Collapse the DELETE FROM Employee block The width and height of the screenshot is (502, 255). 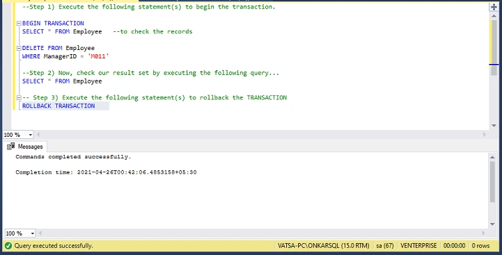tap(19, 48)
